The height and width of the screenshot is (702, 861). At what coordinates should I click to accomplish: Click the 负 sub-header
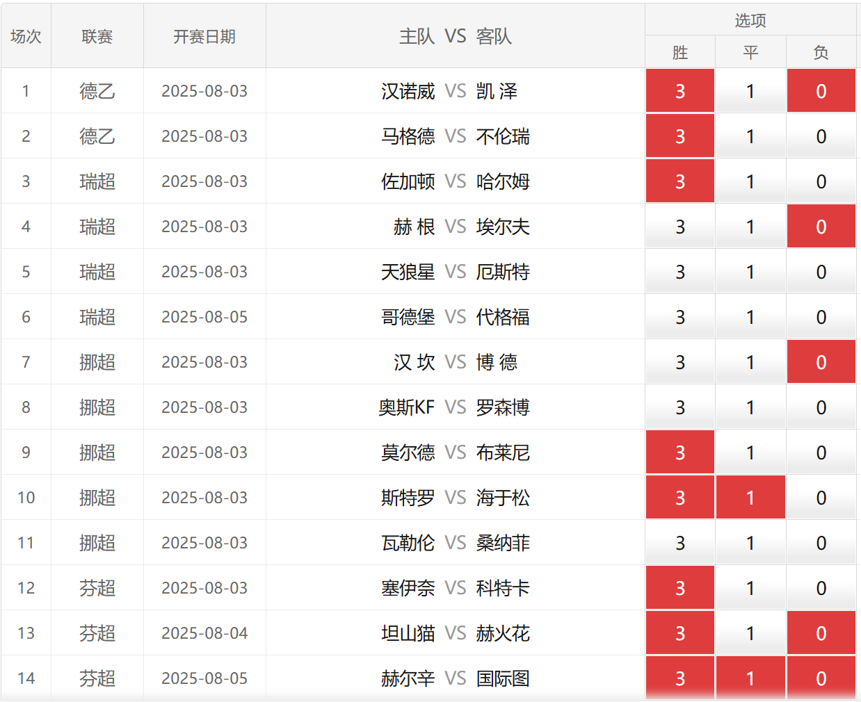(821, 52)
